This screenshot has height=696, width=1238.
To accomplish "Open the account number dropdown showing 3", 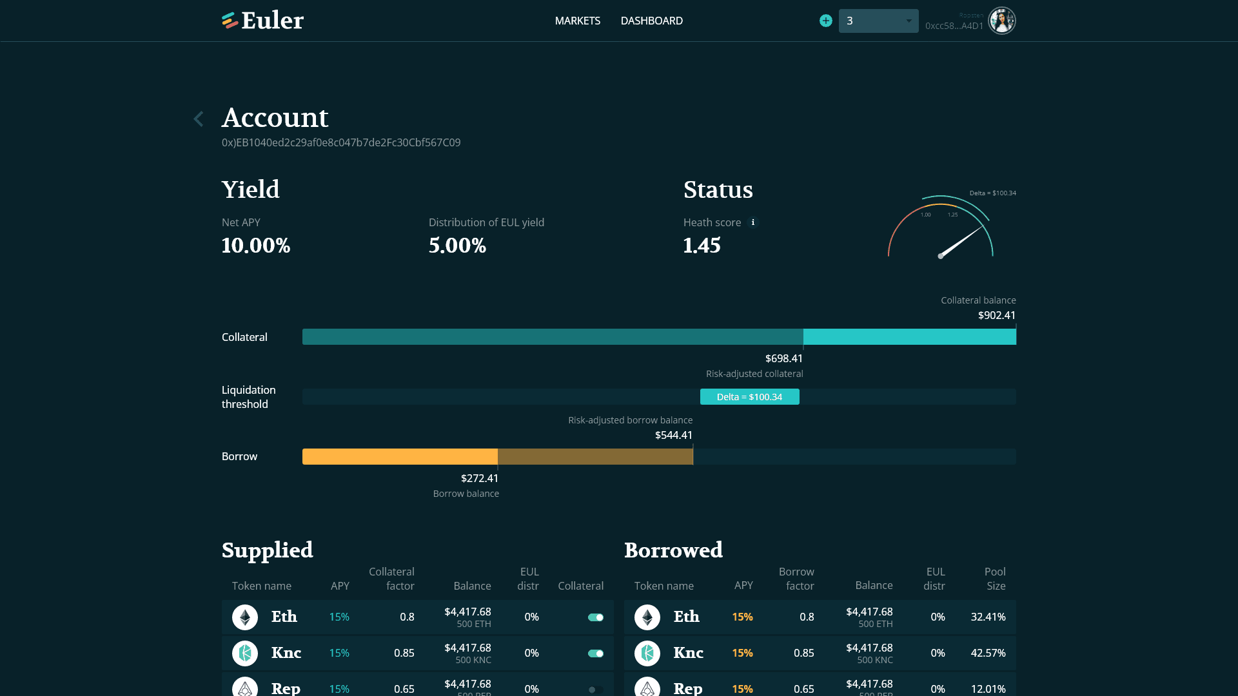I will [878, 21].
